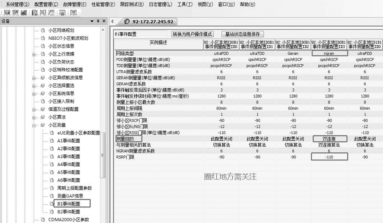The width and height of the screenshot is (383, 223).
Task: Click the page icon beside B2事件配置
Action: [x=52, y=211]
